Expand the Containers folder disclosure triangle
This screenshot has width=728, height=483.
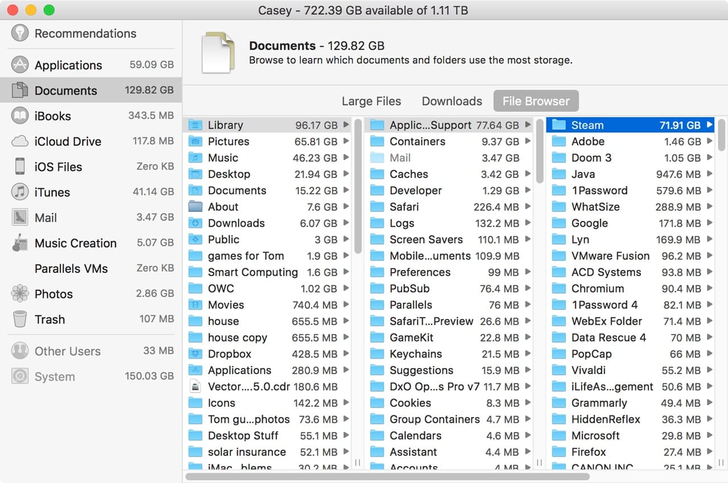click(x=528, y=141)
